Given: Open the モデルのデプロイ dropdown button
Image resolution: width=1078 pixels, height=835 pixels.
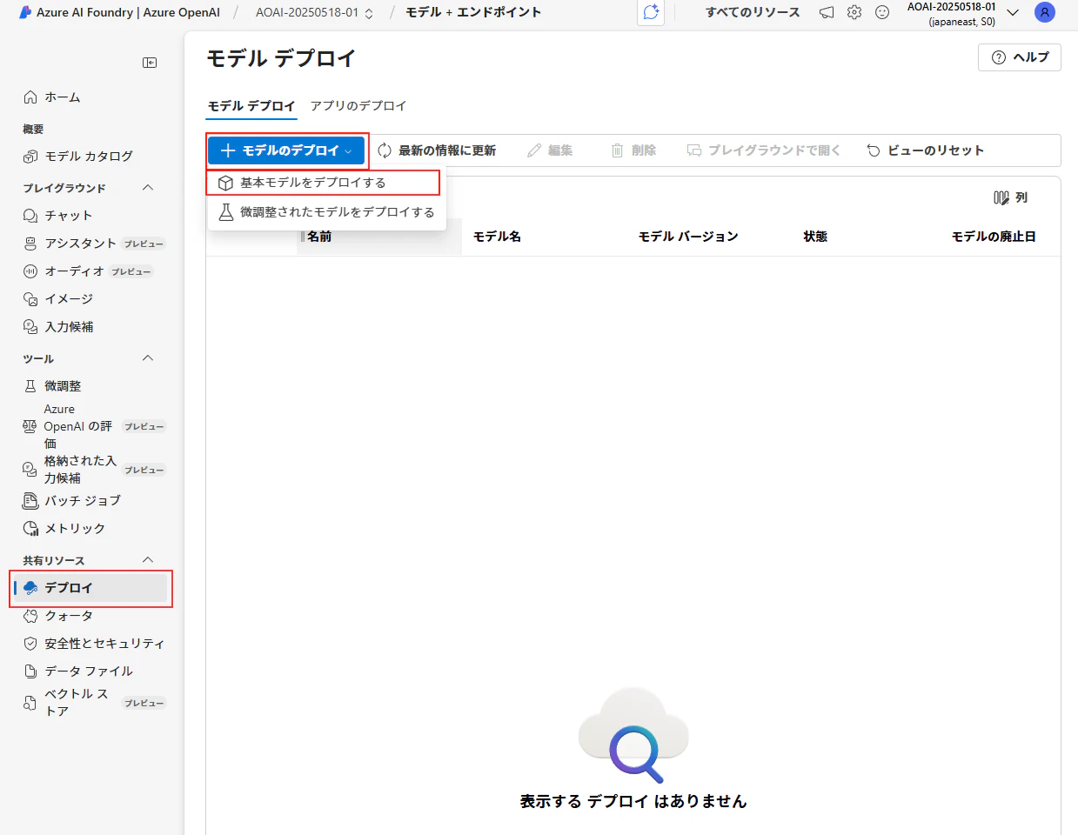Looking at the screenshot, I should 286,150.
